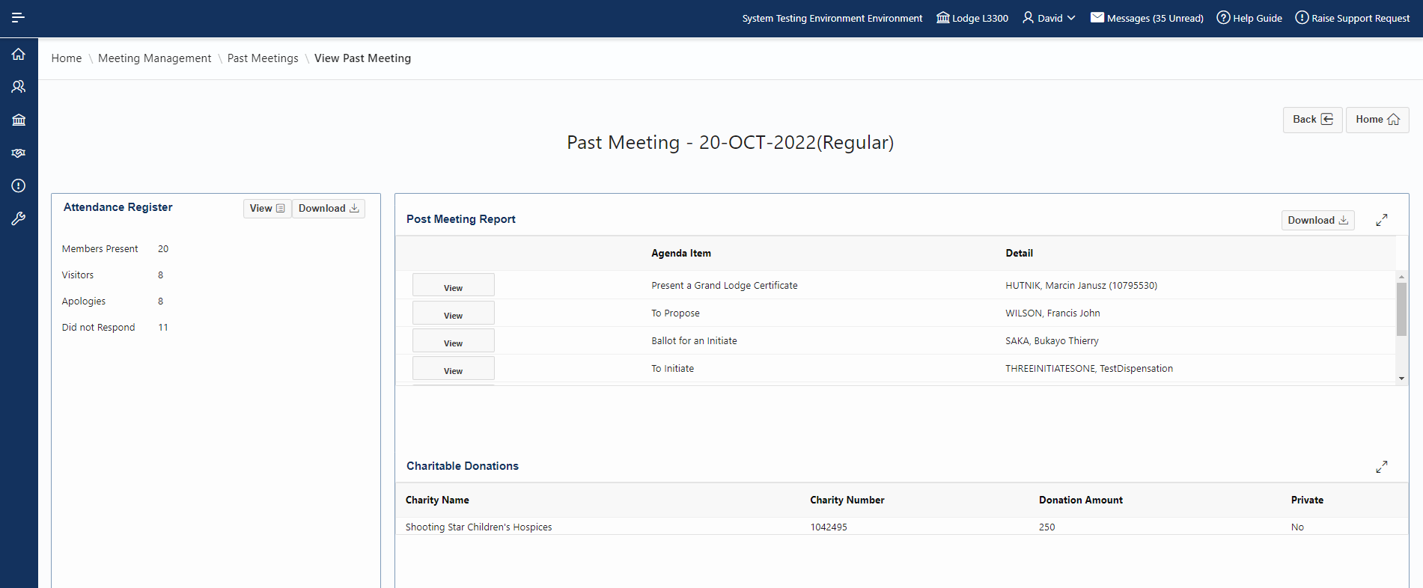Go to Meeting Management breadcrumb
This screenshot has height=588, width=1423.
(154, 58)
